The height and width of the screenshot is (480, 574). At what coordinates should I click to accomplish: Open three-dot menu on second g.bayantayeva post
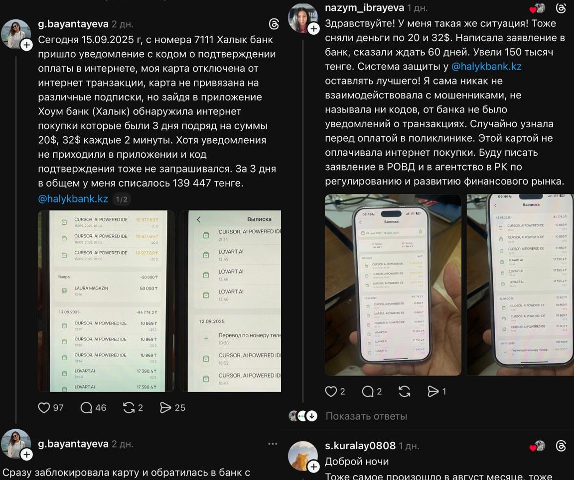click(273, 444)
